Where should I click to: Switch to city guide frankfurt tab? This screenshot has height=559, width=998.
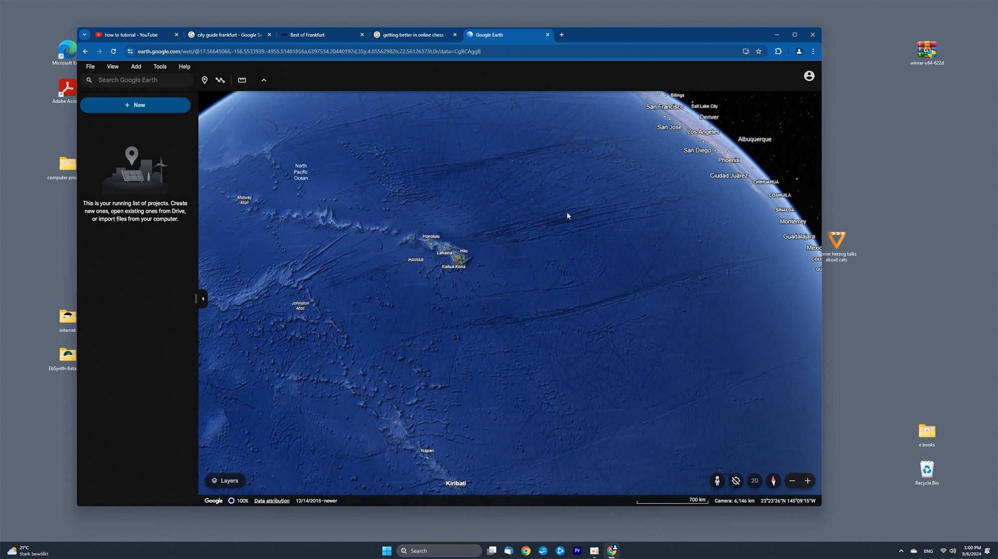[x=229, y=35]
